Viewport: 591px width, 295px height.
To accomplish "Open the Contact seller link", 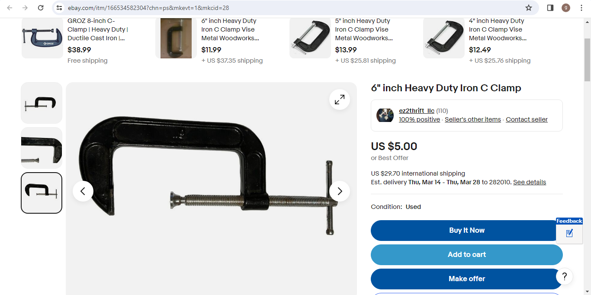I will click(x=527, y=119).
